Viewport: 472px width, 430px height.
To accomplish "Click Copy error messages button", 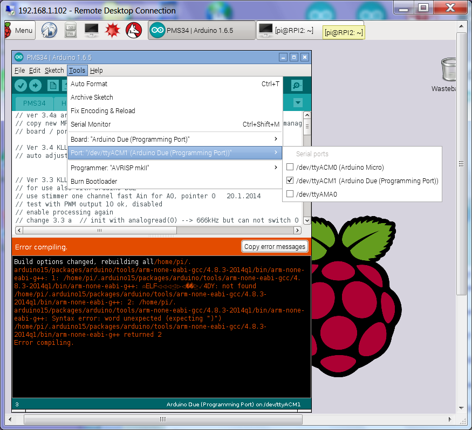I will click(x=275, y=247).
